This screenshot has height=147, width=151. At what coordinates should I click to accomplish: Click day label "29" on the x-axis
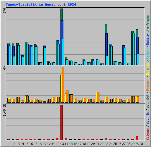click(x=133, y=144)
